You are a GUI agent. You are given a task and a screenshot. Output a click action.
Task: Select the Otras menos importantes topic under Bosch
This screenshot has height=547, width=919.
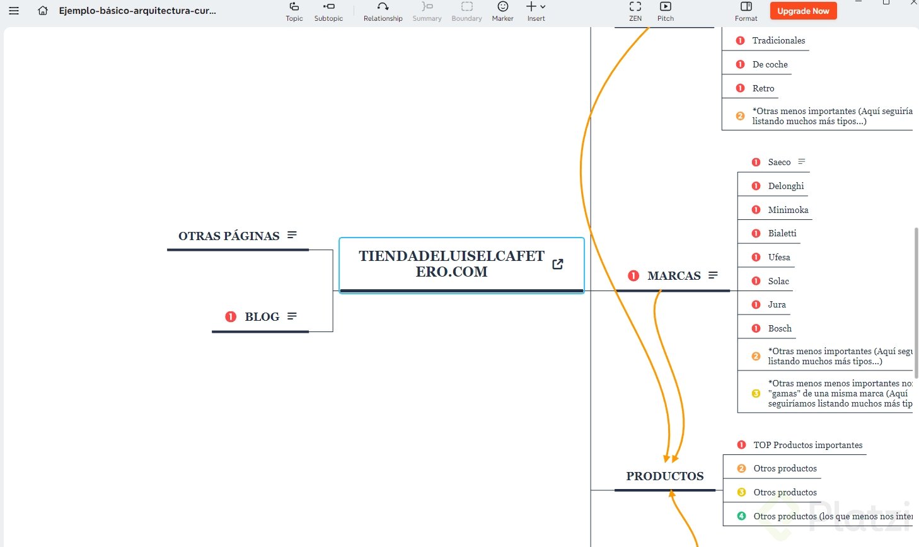click(x=840, y=356)
